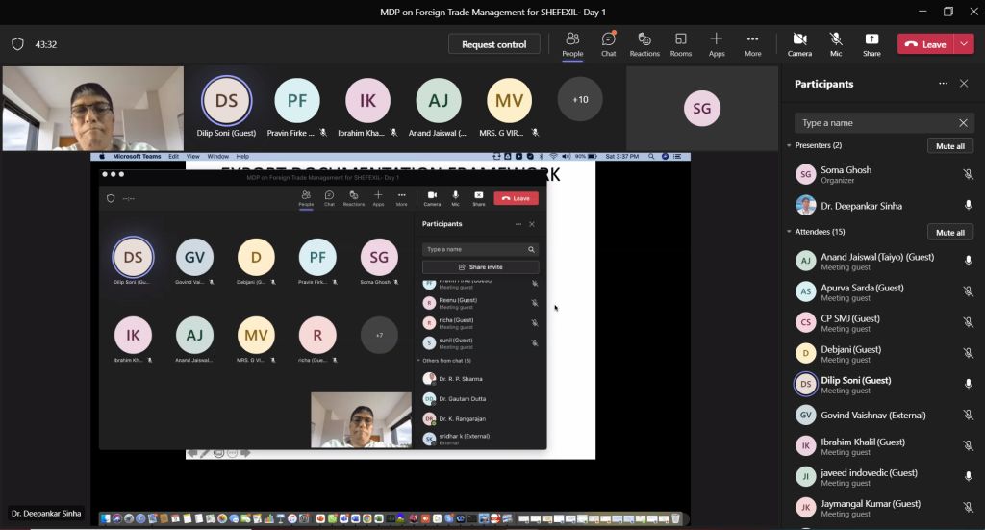This screenshot has width=985, height=530.
Task: Select Govind Vaishnav (External) entry
Action: (x=883, y=415)
